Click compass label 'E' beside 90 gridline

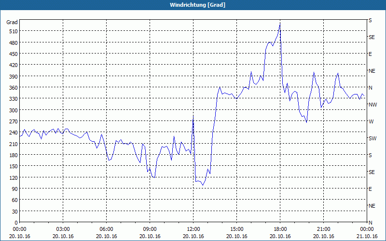click(370, 189)
